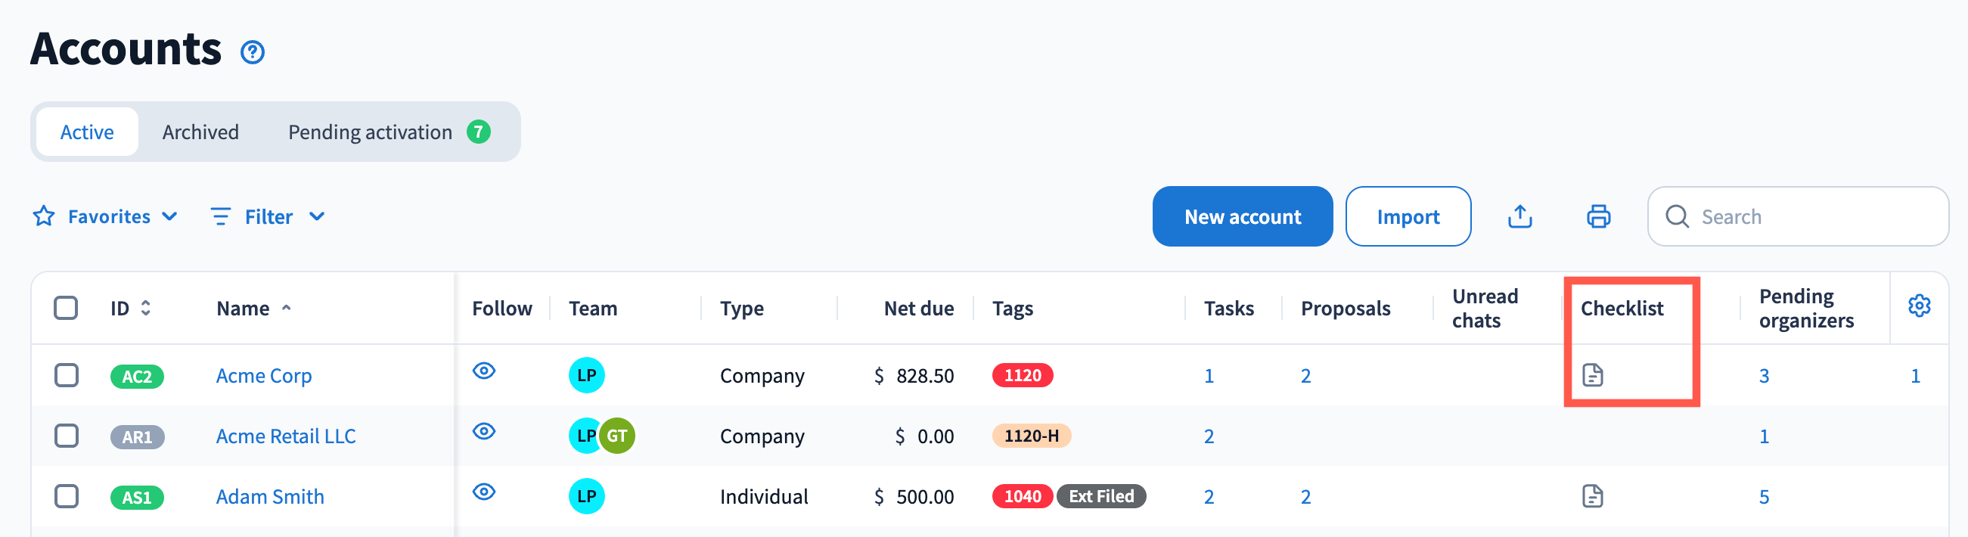Click the export upload icon
The width and height of the screenshot is (1968, 537).
(x=1519, y=217)
